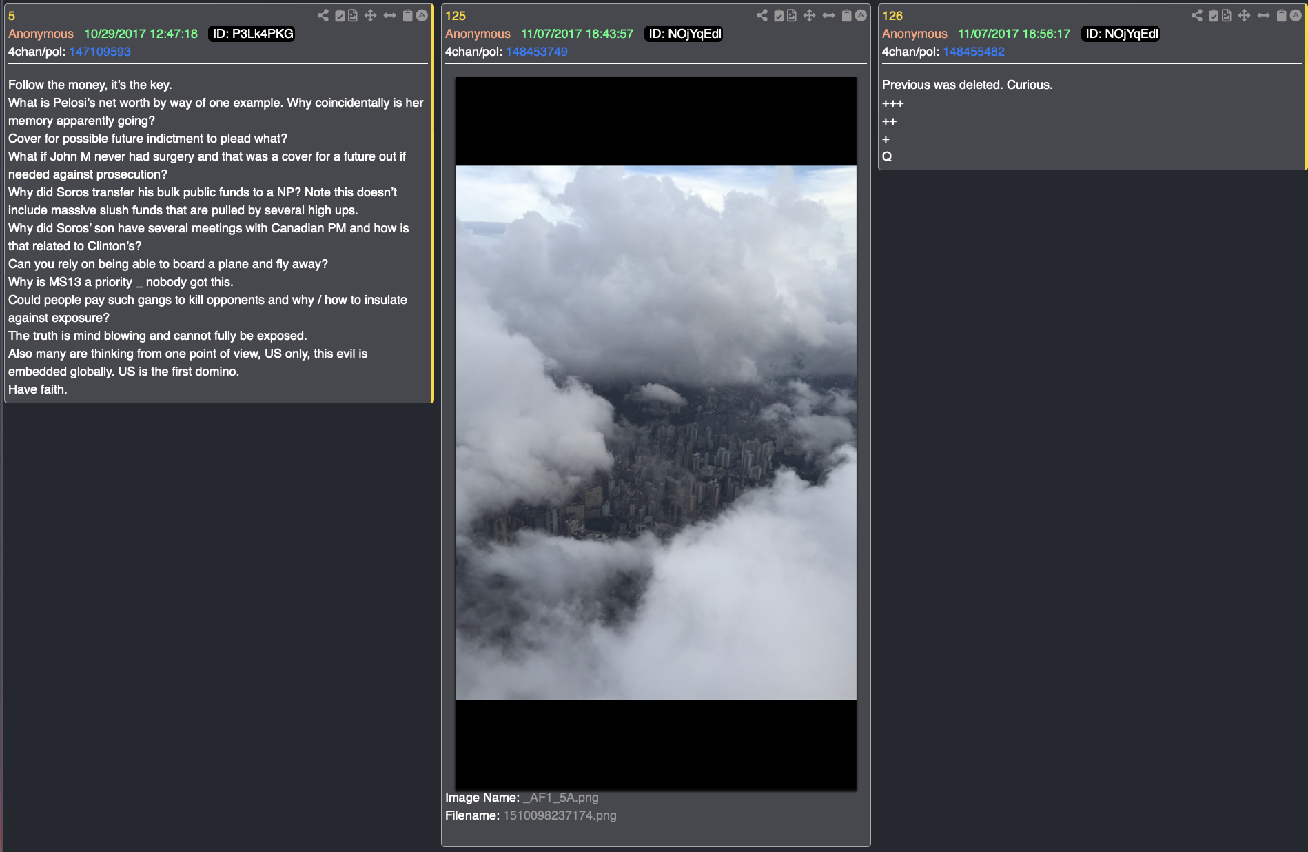Click the image-file icon on post 125
Image resolution: width=1308 pixels, height=852 pixels.
point(792,15)
